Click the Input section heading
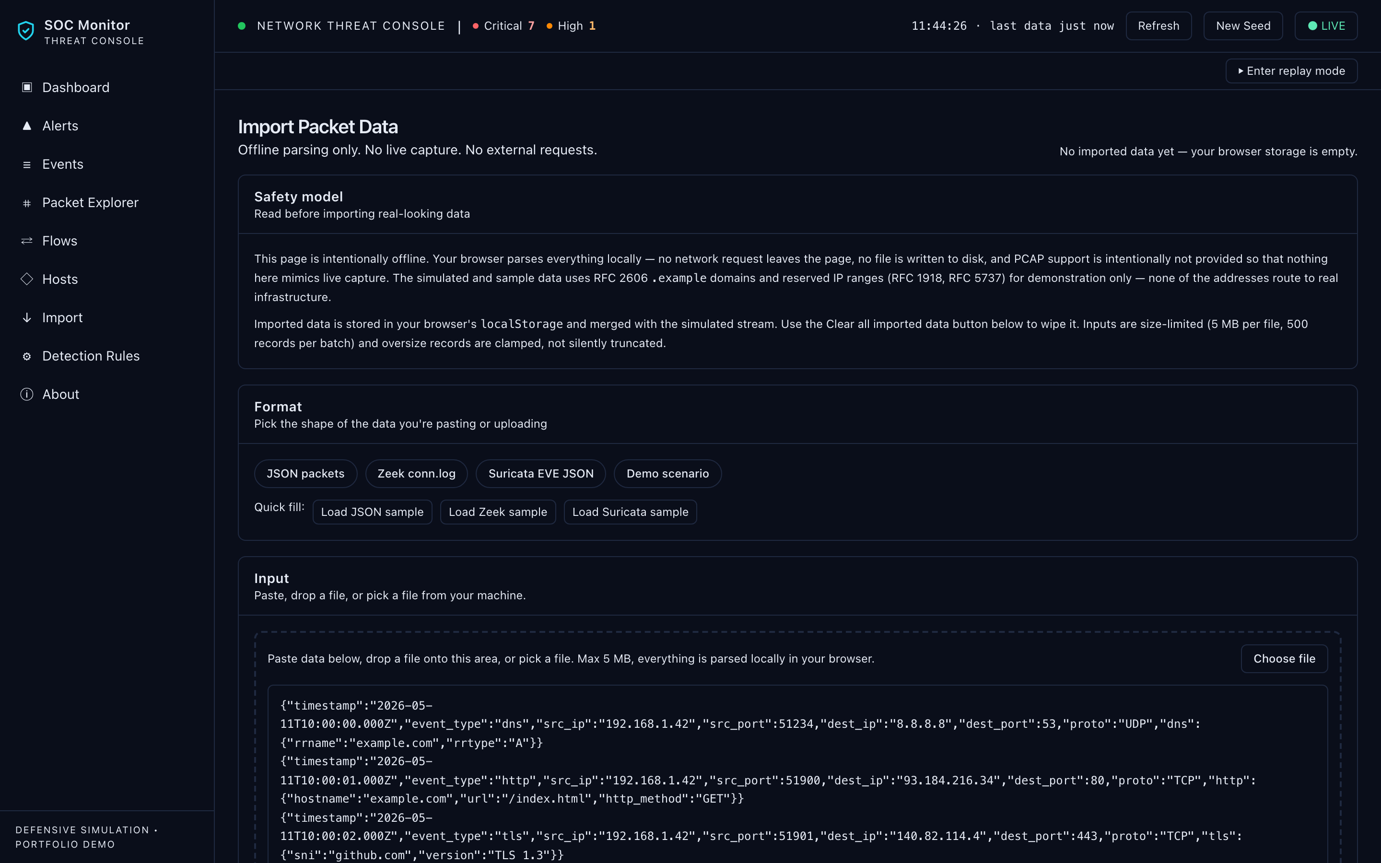This screenshot has height=863, width=1381. pos(271,578)
